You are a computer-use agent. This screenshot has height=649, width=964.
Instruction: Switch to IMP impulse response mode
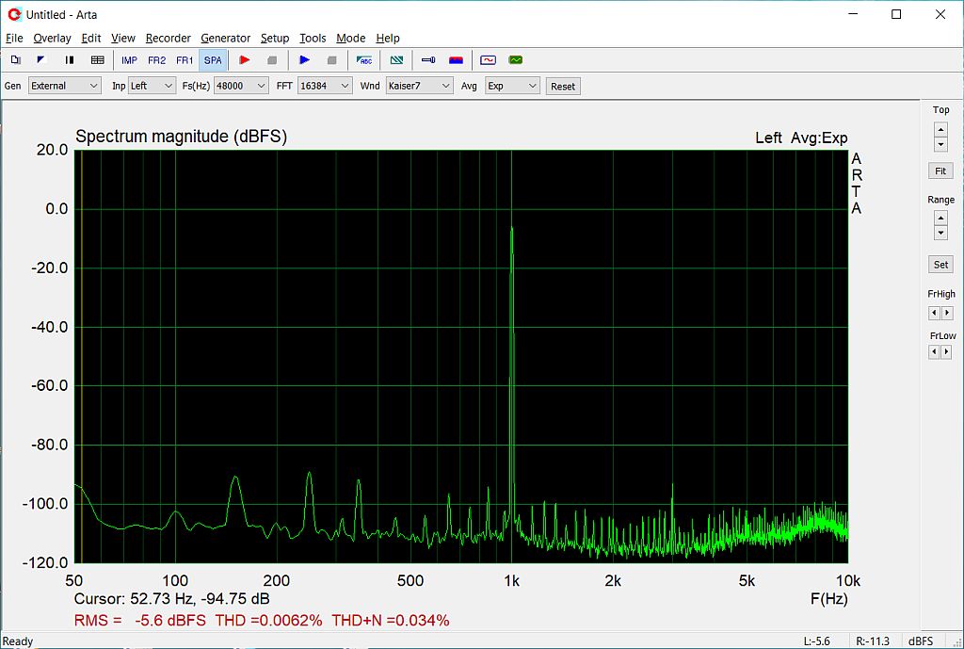[129, 60]
